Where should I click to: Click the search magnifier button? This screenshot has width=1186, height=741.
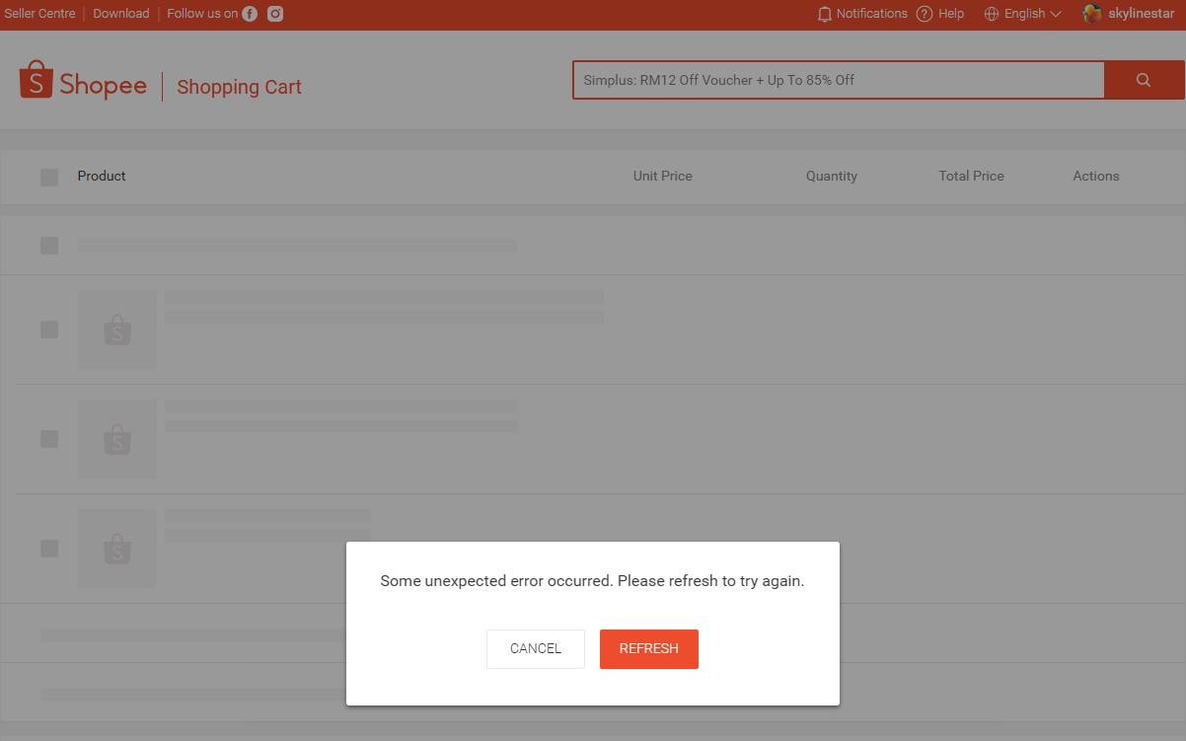pos(1144,80)
